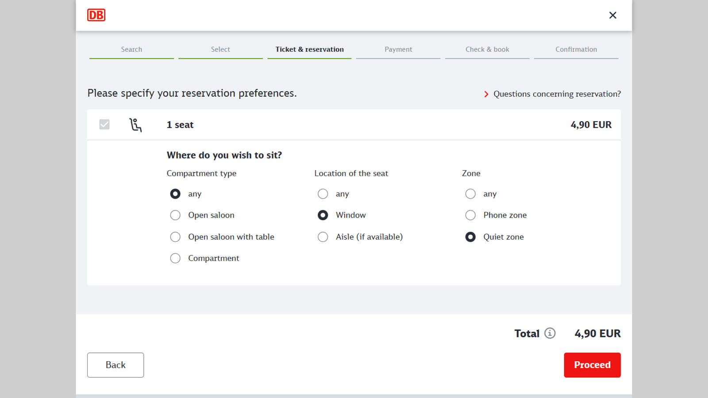Viewport: 708px width, 398px height.
Task: Select 'any' for seat location
Action: point(323,194)
